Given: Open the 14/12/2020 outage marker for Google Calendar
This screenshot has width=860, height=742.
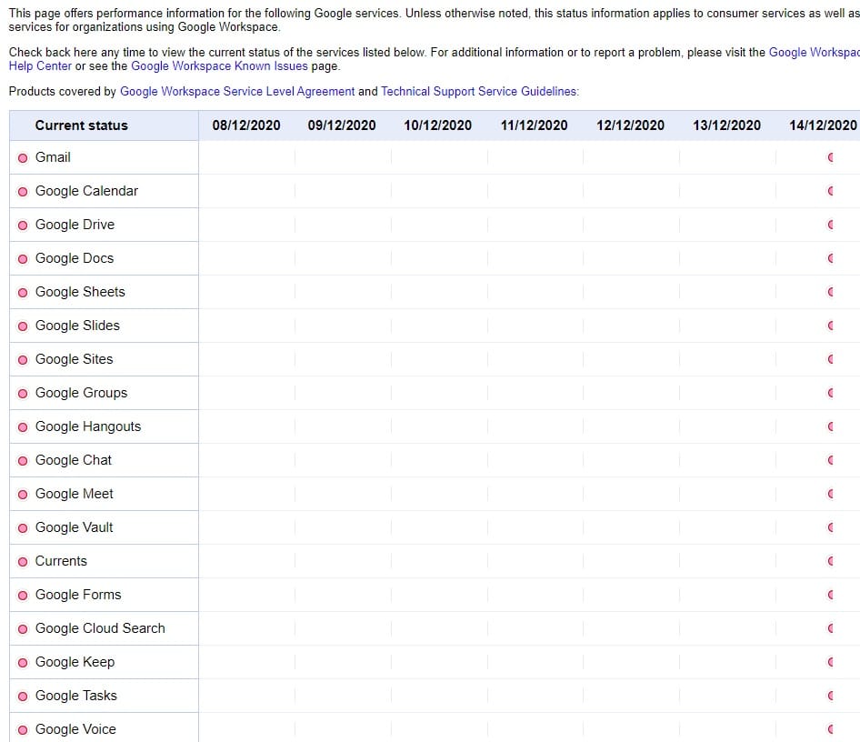Looking at the screenshot, I should tap(830, 191).
